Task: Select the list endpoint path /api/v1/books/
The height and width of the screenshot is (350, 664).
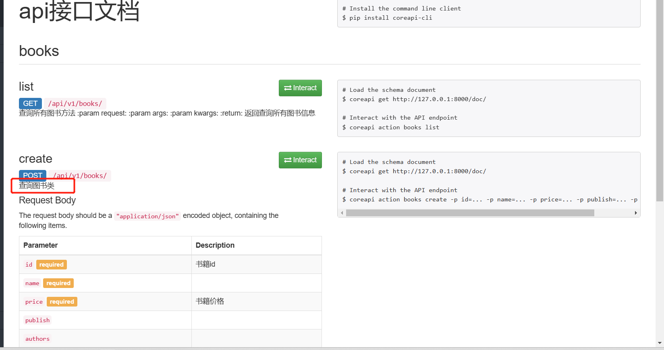Action: coord(75,104)
